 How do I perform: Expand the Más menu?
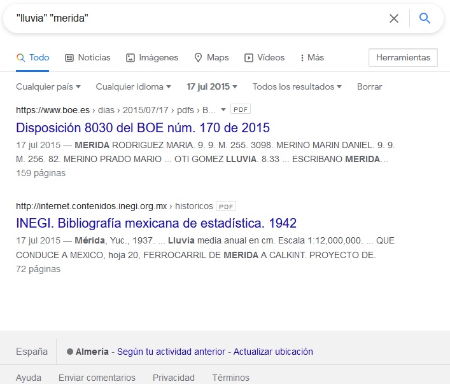click(312, 58)
